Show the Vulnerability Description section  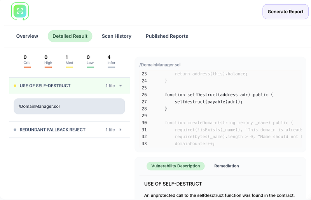(175, 166)
